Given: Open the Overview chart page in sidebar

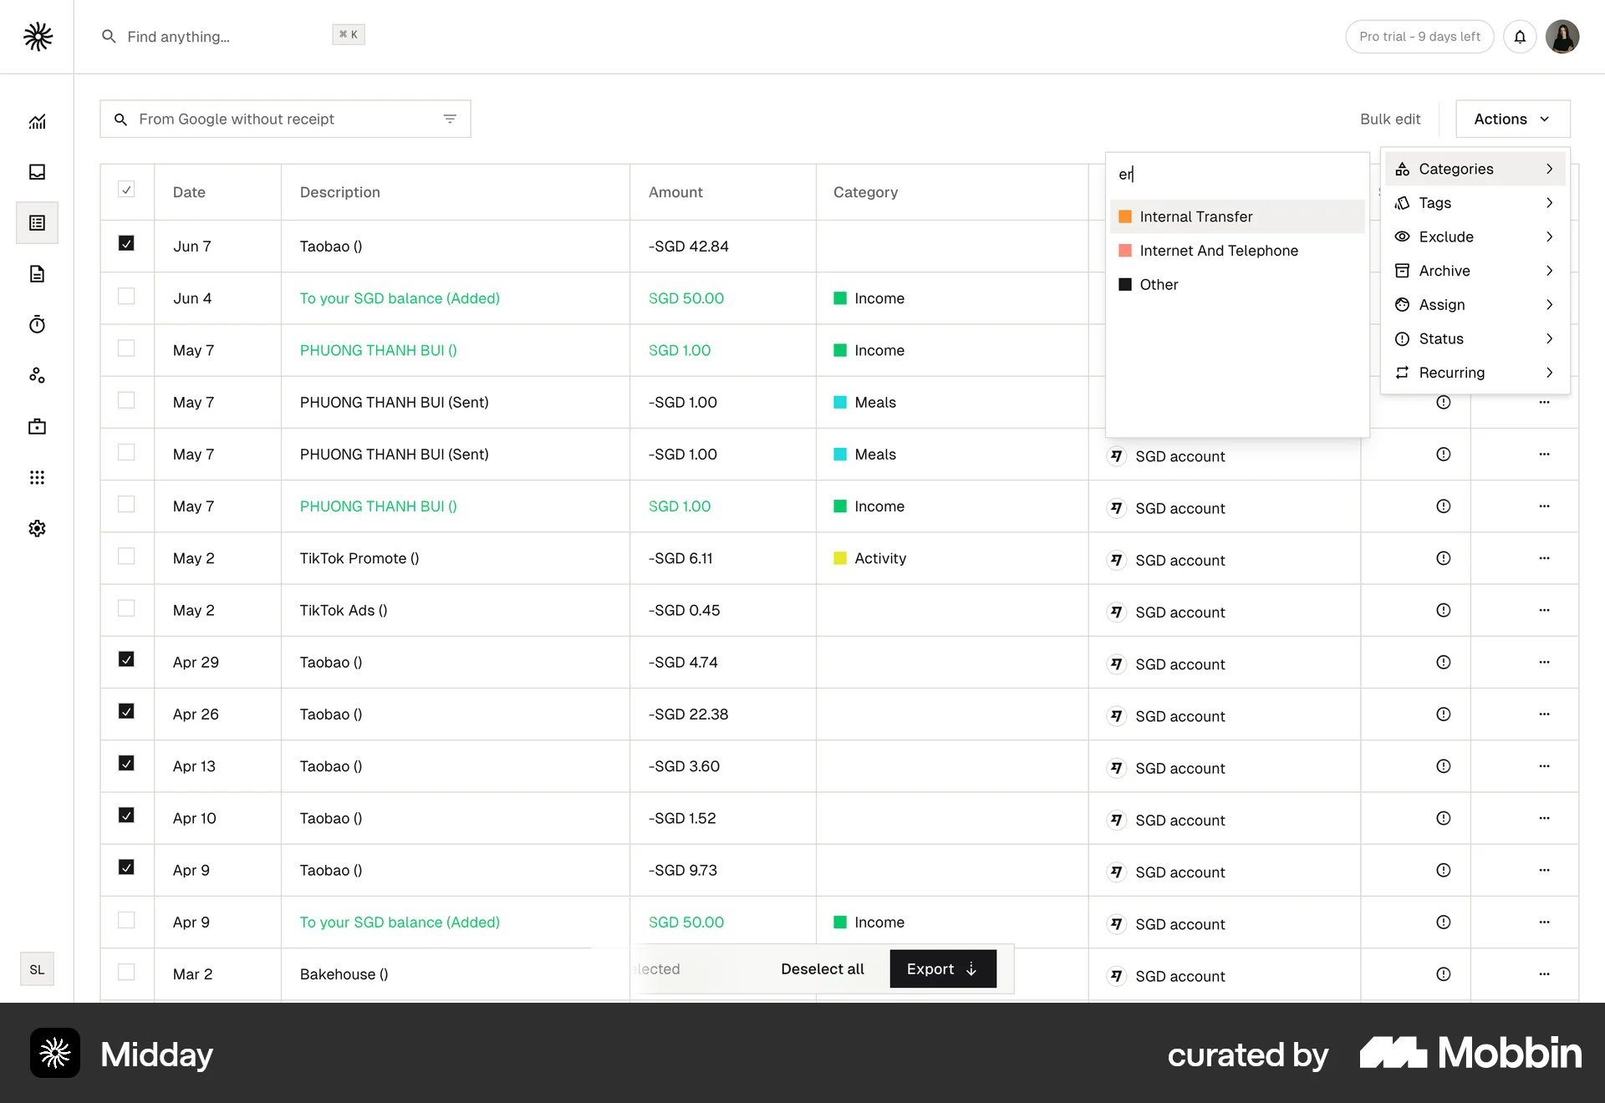Looking at the screenshot, I should pos(37,122).
